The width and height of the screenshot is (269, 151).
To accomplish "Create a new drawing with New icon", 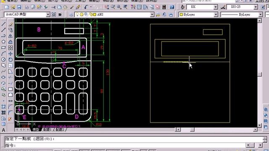I will pos(7,7).
